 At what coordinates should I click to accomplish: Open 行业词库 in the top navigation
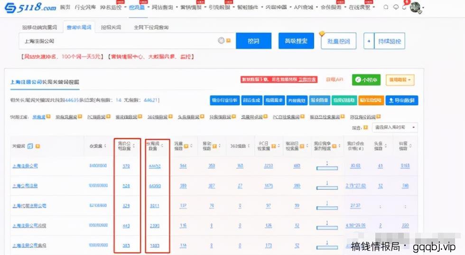click(x=85, y=7)
